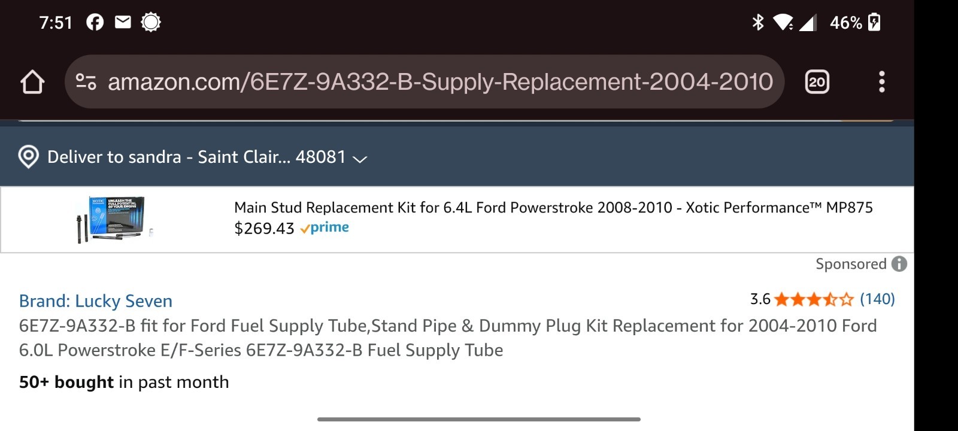
Task: Tap the battery status icon
Action: 874,23
